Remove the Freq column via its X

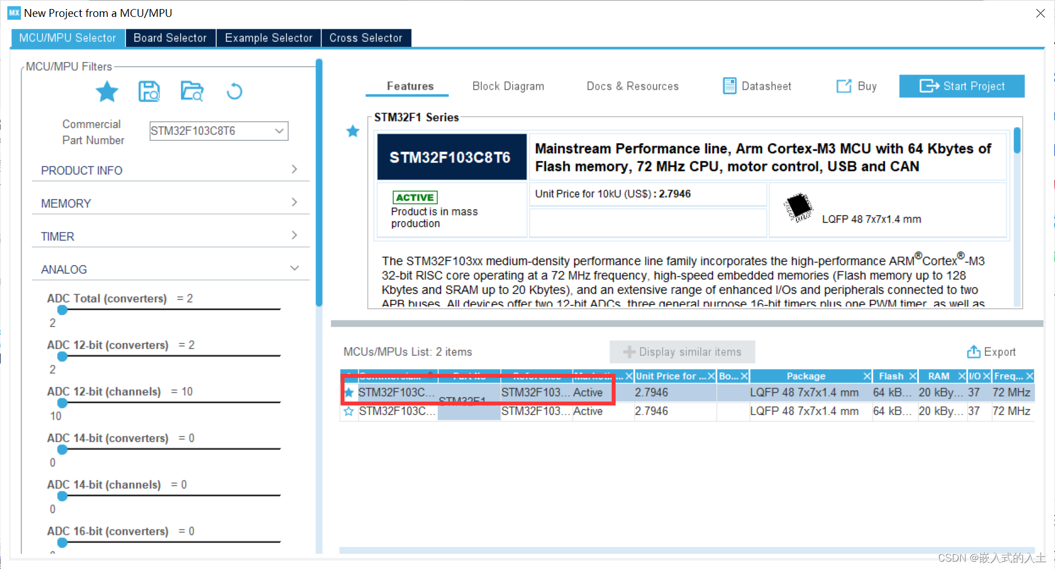coord(1030,376)
